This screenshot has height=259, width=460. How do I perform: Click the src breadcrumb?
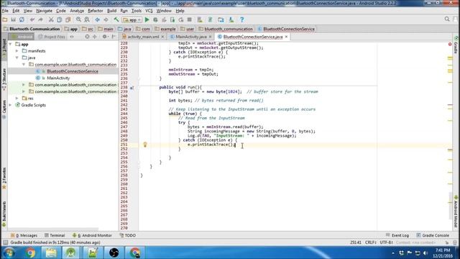coord(88,29)
